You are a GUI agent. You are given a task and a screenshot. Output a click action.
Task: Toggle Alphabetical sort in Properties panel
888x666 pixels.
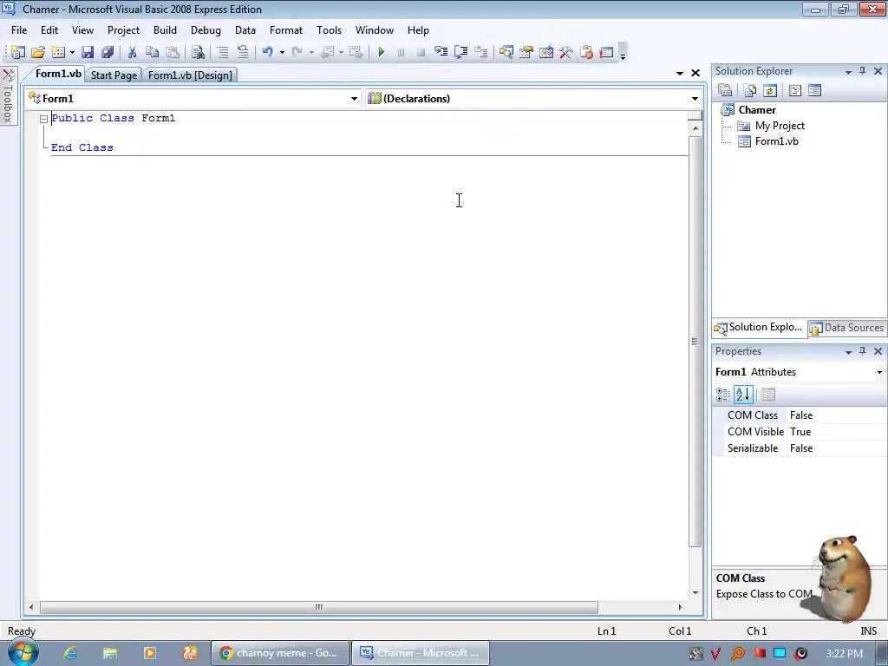pyautogui.click(x=743, y=395)
